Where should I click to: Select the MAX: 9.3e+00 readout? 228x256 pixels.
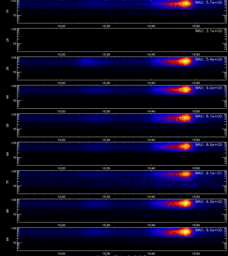(209, 201)
